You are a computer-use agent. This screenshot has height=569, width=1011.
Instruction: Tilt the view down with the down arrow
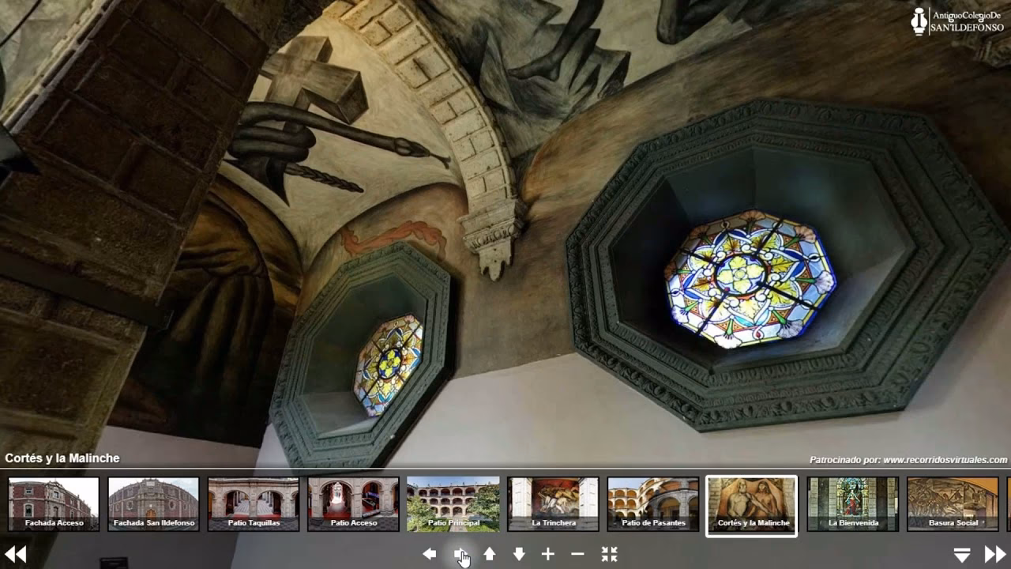(x=519, y=555)
